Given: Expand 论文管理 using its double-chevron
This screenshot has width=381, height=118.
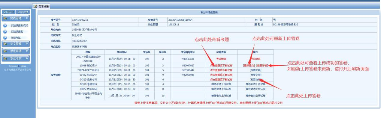Looking at the screenshot, I should 26,44.
